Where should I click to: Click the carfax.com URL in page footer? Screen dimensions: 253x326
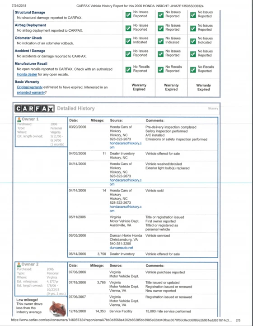[x=122, y=320]
